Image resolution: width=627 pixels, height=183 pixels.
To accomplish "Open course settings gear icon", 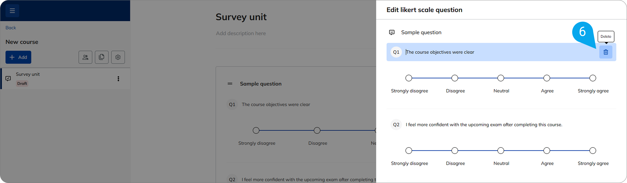I will (118, 57).
